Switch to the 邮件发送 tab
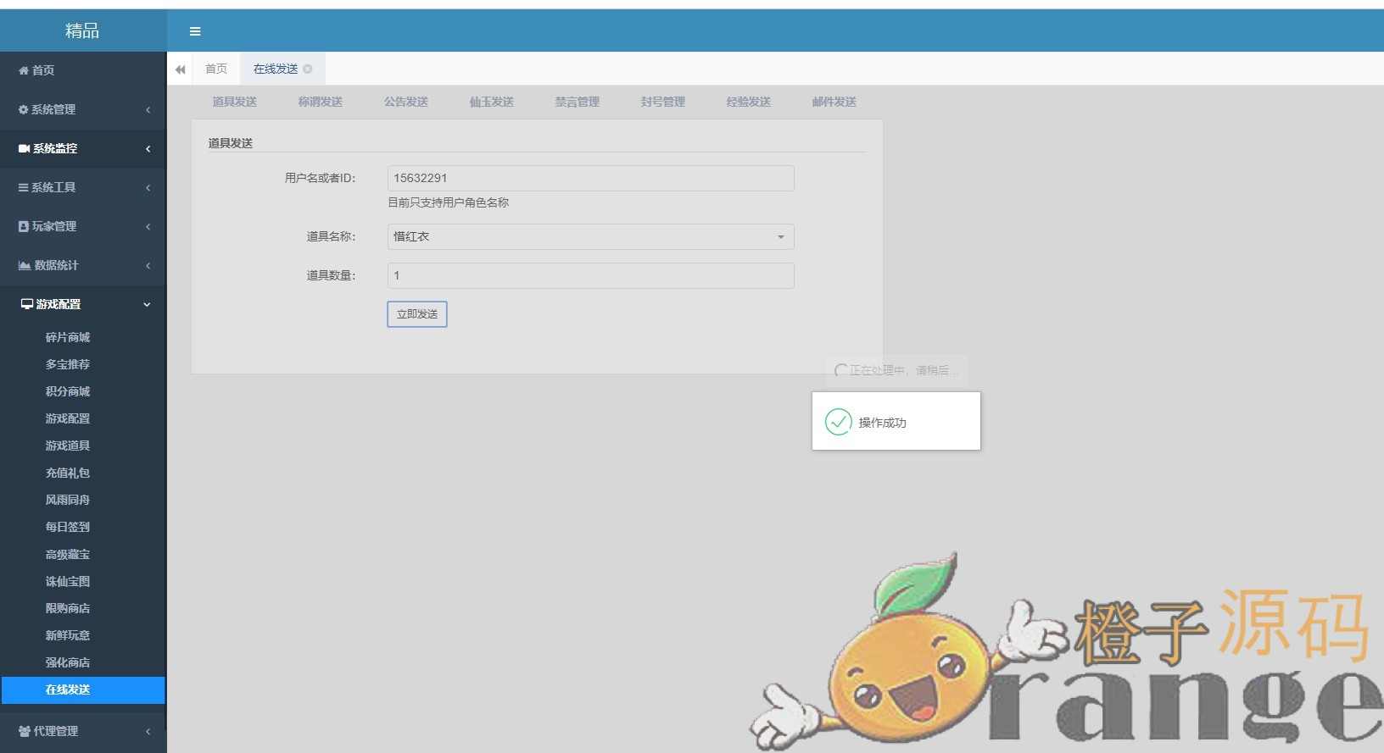1384x753 pixels. pyautogui.click(x=834, y=102)
